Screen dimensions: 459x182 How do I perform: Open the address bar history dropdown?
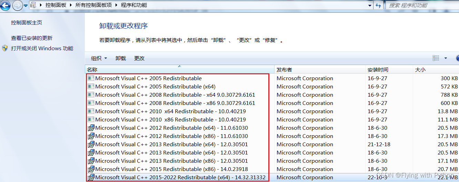pos(370,5)
